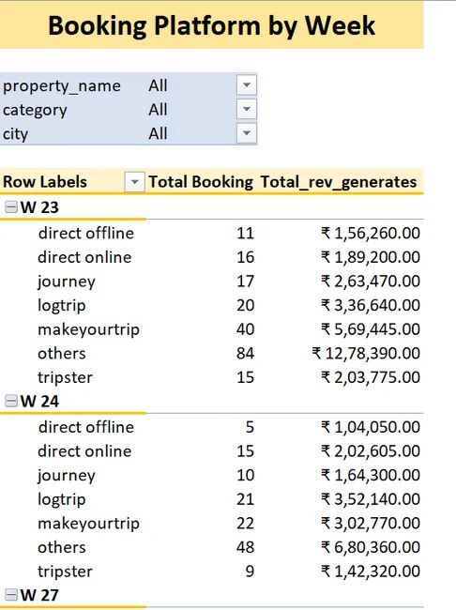This screenshot has width=456, height=610.
Task: Select revenue ₹ 3,36,640.00 cell
Action: [371, 305]
